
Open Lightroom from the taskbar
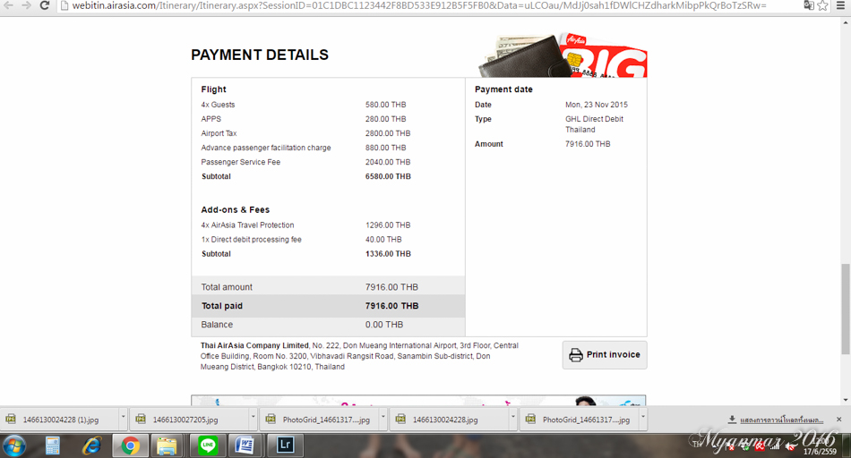coord(286,445)
